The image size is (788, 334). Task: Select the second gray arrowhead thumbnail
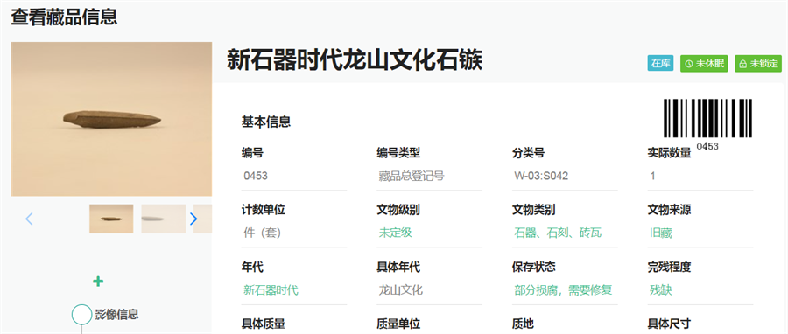164,219
